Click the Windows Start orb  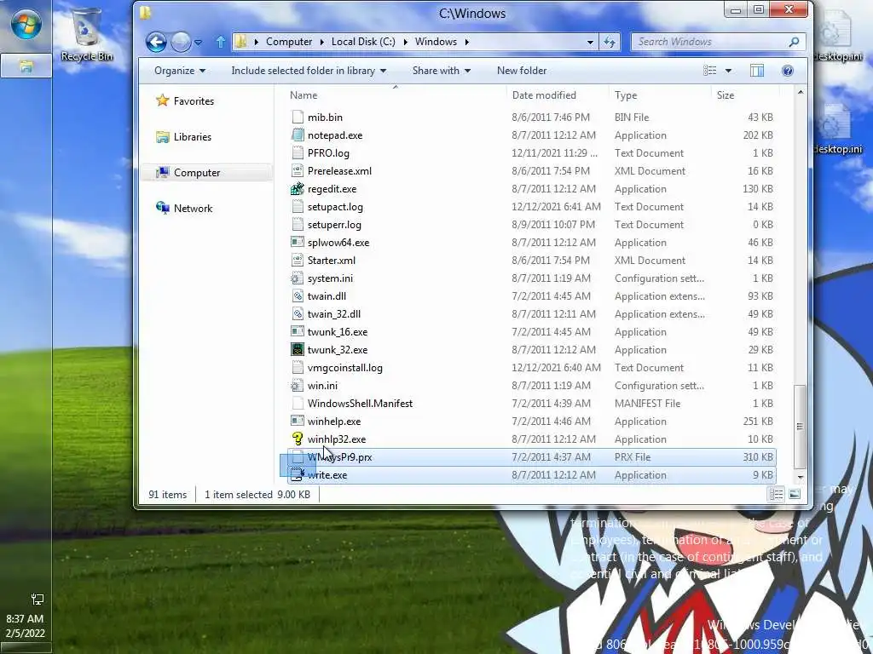pos(26,25)
